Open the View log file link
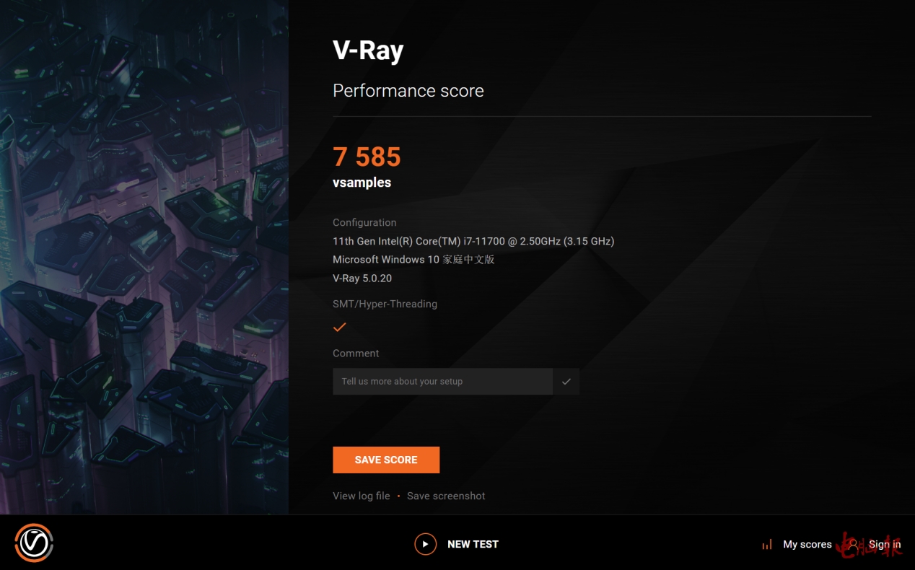The width and height of the screenshot is (915, 570). [362, 496]
